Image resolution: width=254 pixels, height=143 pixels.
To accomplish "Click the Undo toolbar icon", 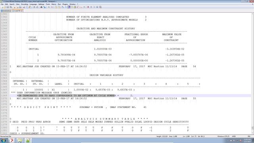I will coord(34,7).
